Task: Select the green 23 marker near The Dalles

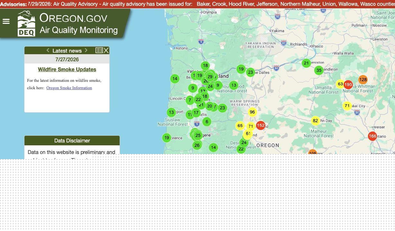Action: coord(251,72)
